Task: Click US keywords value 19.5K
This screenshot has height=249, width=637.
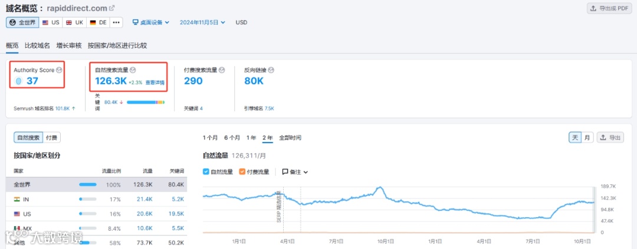Action: (176, 214)
